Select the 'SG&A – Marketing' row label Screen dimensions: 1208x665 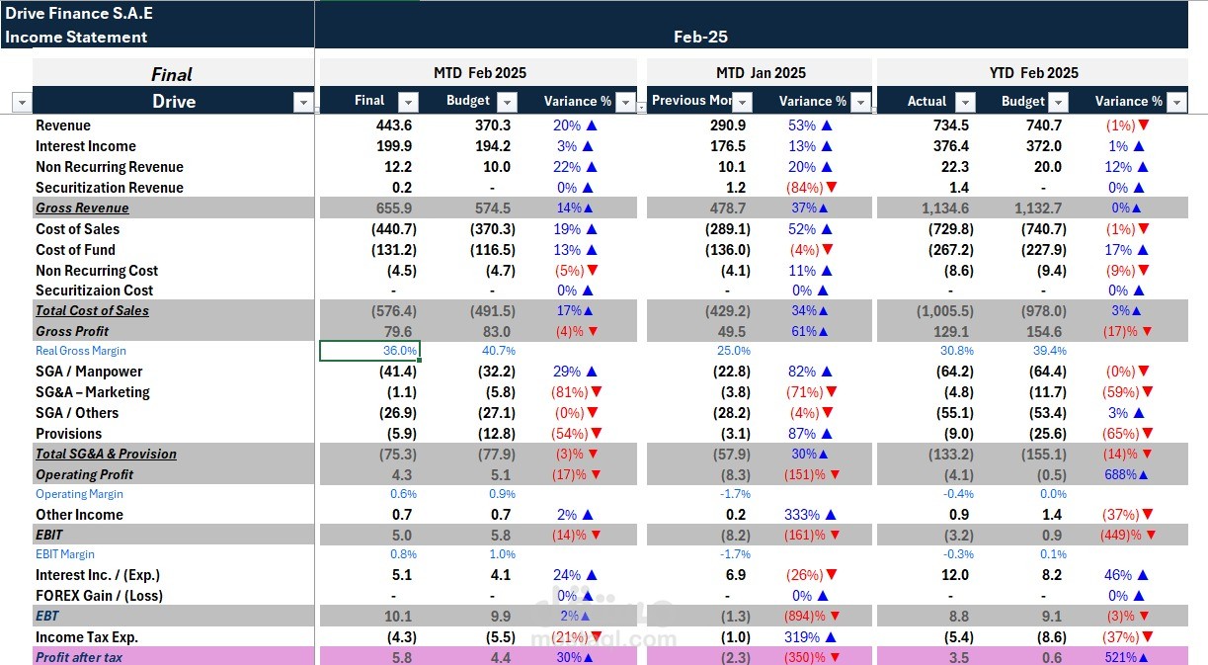click(x=93, y=392)
